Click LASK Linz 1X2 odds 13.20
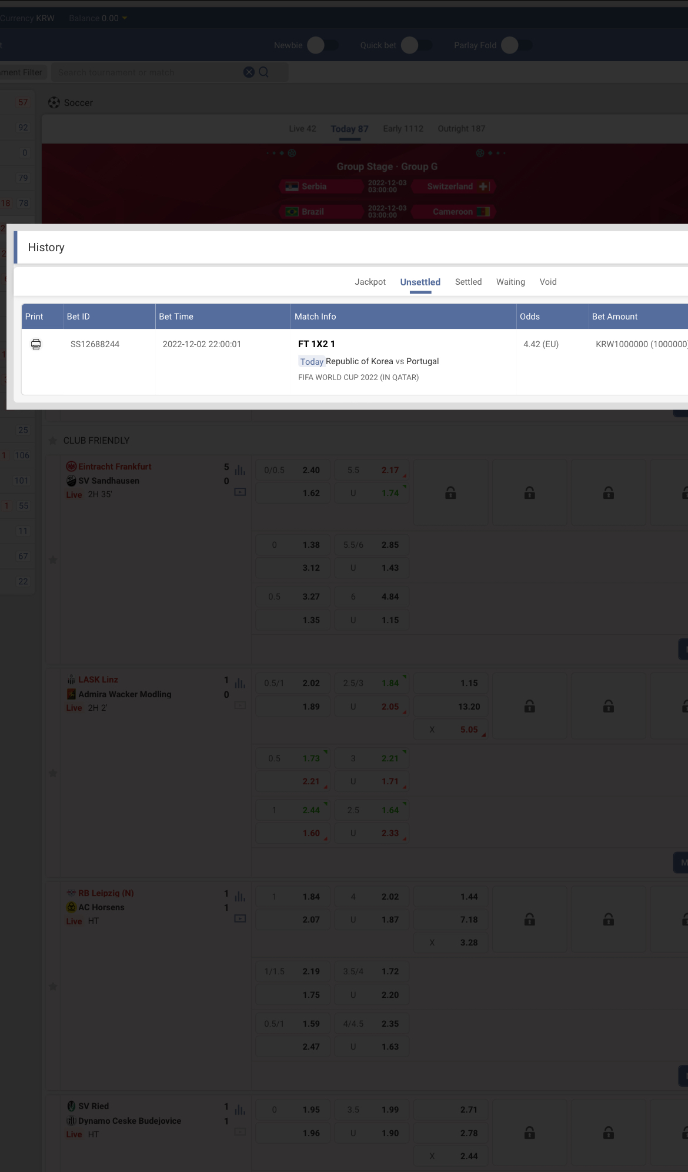This screenshot has width=688, height=1172. pos(450,707)
